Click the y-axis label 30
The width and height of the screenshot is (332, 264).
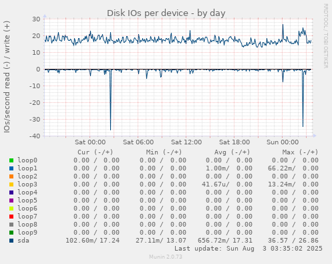36,19
